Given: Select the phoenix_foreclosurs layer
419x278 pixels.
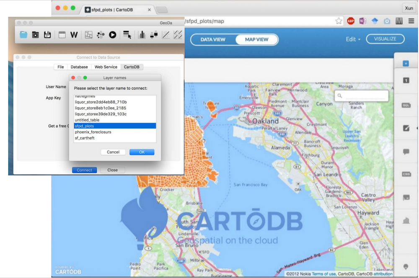Looking at the screenshot, I should coord(115,132).
